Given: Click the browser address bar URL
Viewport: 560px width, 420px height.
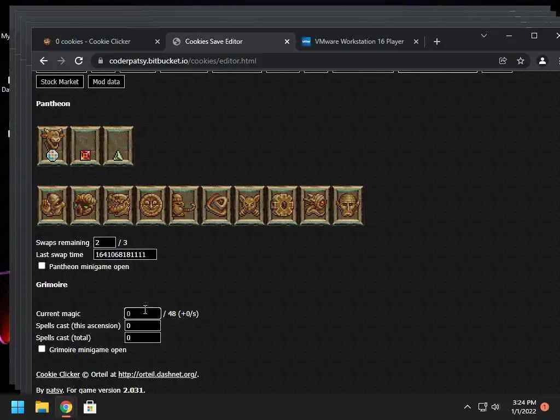Looking at the screenshot, I should pos(183,61).
